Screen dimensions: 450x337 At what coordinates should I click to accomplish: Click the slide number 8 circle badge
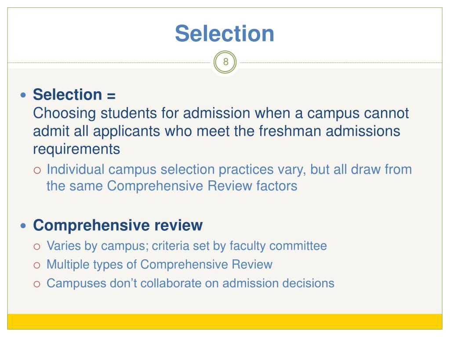(225, 62)
